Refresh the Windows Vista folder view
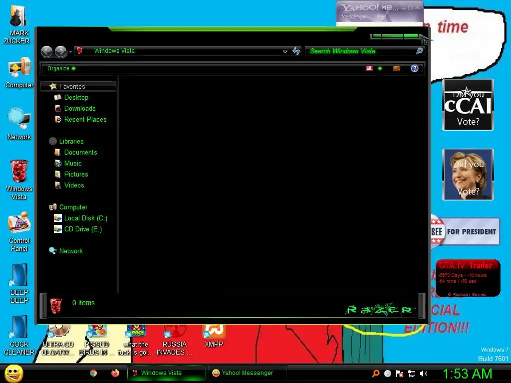The height and width of the screenshot is (383, 511). (296, 51)
